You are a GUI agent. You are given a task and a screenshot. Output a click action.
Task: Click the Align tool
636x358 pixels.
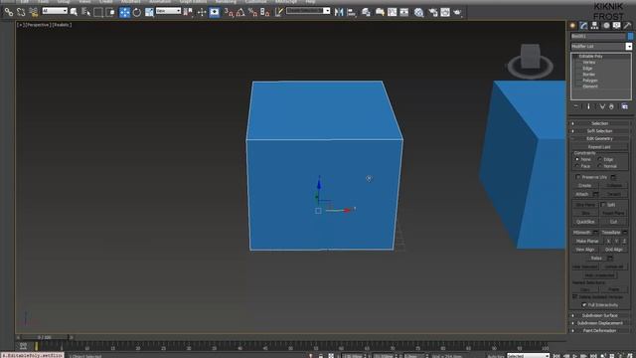click(x=351, y=12)
